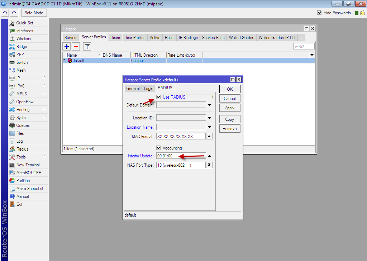Open the OpenFlow section icon
Viewport: 367px width, 261px height.
[x=12, y=102]
